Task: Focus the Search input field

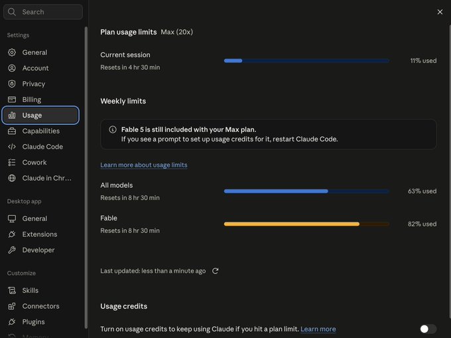Action: [x=43, y=12]
